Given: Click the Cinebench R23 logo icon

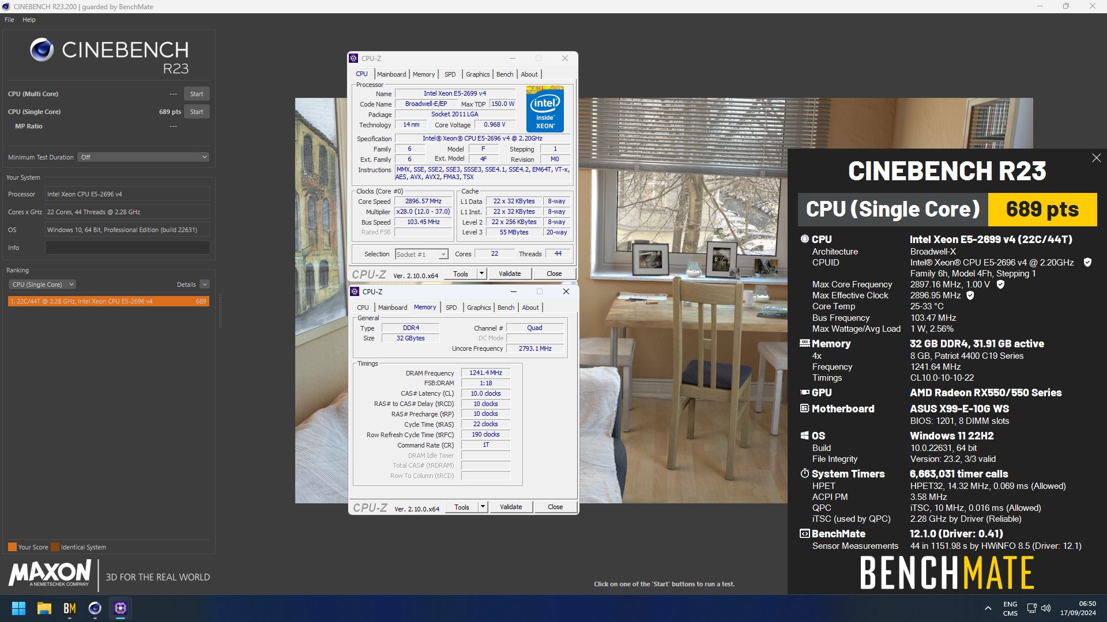Looking at the screenshot, I should click(x=42, y=50).
